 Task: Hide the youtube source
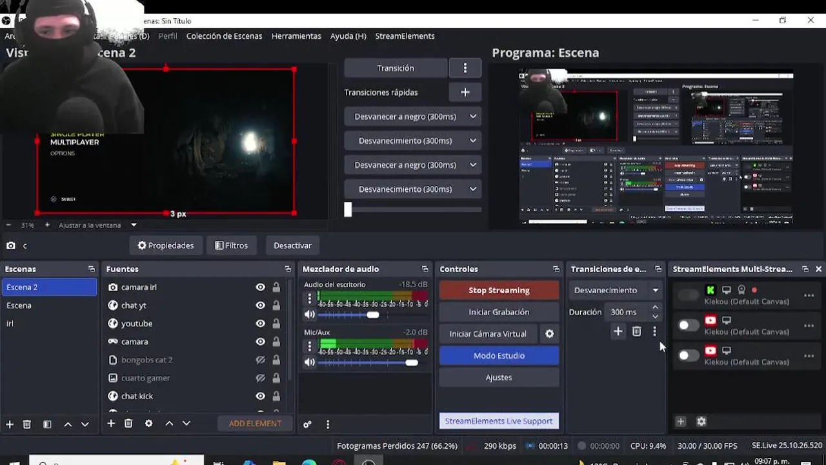261,324
